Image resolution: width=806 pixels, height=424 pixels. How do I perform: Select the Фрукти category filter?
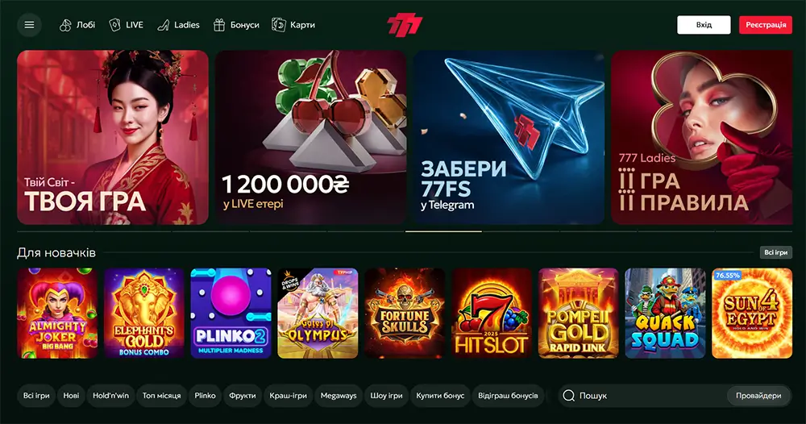pos(242,395)
